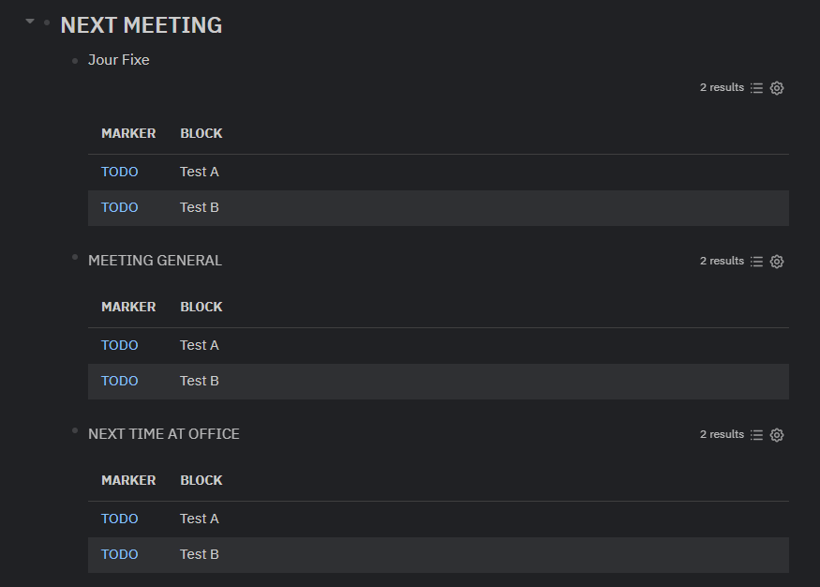Image resolution: width=820 pixels, height=587 pixels.
Task: Open the list view icon for Jour Fixe query
Action: pos(756,87)
